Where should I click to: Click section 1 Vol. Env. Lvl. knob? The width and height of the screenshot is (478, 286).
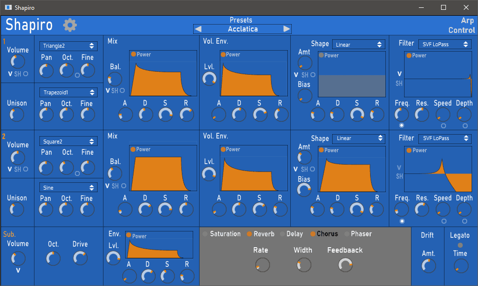[x=209, y=79]
